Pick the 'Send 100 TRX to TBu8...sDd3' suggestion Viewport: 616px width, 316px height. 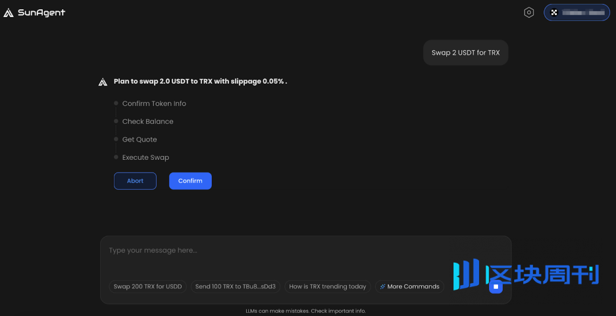click(x=236, y=287)
